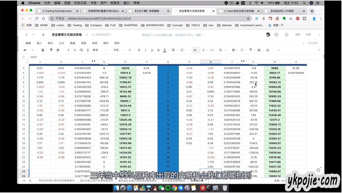Apply percent format to cell
Screen dimensions: 342x193
tap(75, 50)
